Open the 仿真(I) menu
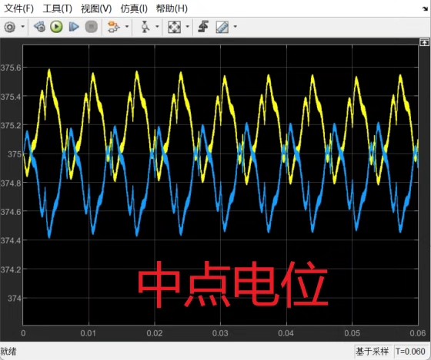This screenshot has width=431, height=360. point(134,8)
